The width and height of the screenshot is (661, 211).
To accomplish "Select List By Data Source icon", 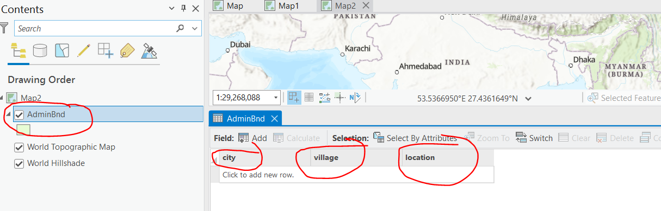I will coord(40,52).
